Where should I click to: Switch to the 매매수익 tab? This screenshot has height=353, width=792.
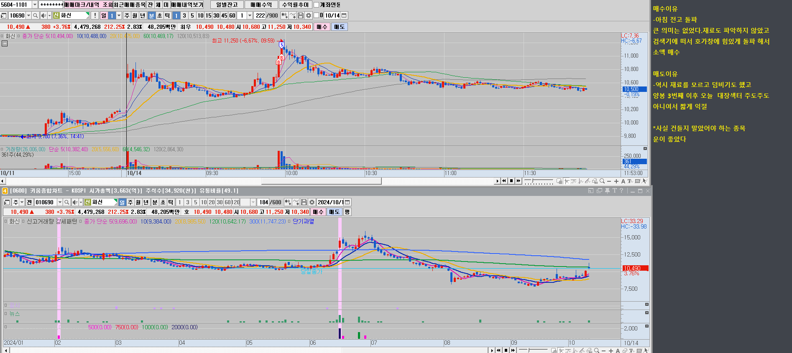tap(261, 5)
